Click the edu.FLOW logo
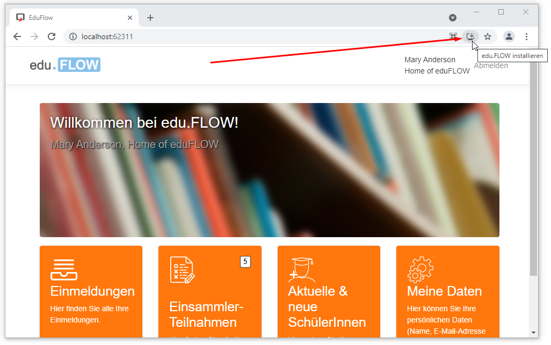Viewport: 551px width, 345px height. 65,65
